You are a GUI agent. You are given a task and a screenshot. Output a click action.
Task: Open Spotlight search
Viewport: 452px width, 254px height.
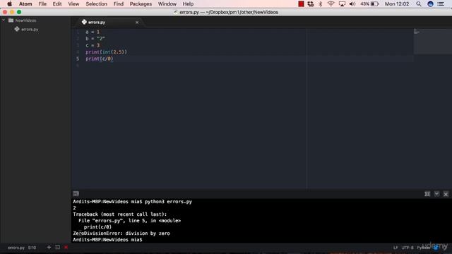(x=419, y=4)
